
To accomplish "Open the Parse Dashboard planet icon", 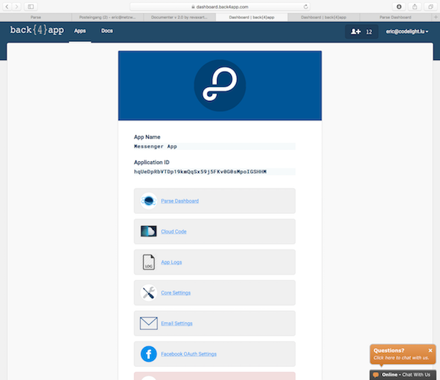I will (x=148, y=201).
